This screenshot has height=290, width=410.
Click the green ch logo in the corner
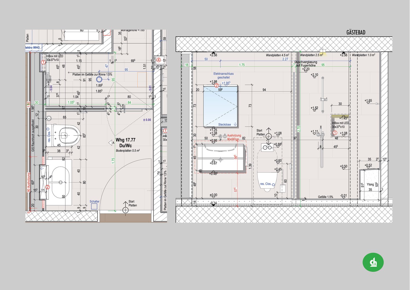coord(373,262)
